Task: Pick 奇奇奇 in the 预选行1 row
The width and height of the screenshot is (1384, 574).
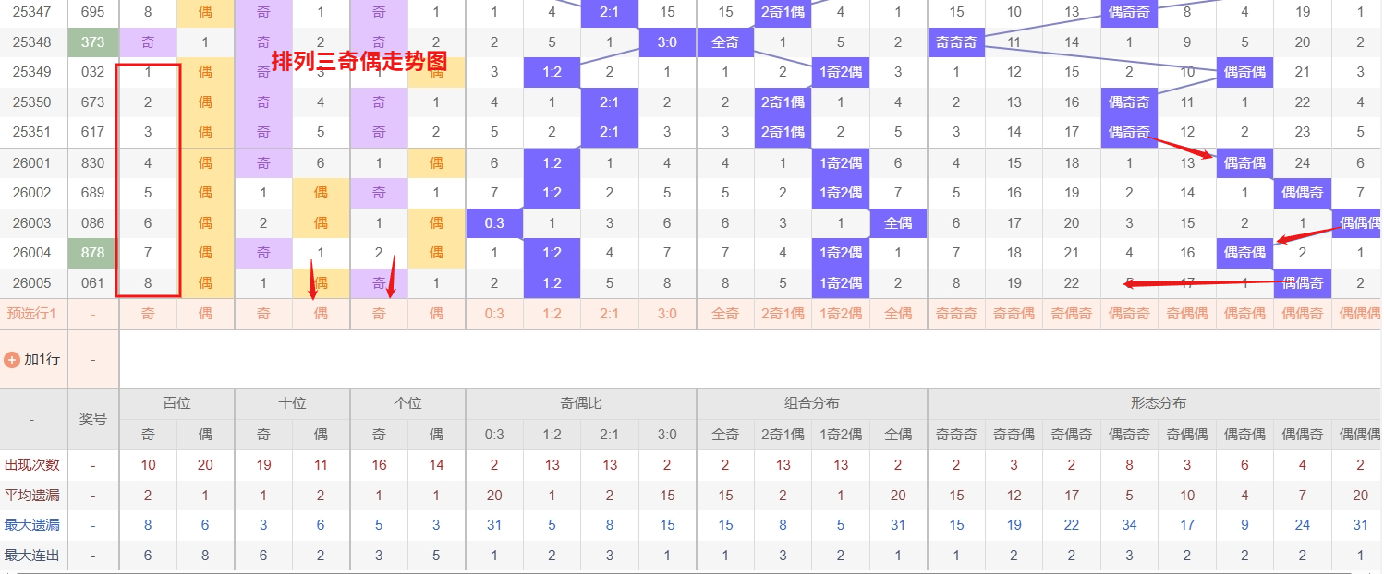Action: pos(956,314)
